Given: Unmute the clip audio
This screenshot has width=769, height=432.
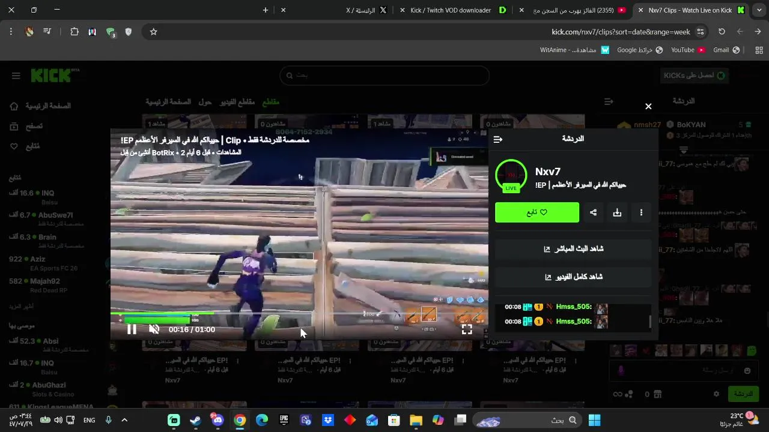Looking at the screenshot, I should 154,329.
